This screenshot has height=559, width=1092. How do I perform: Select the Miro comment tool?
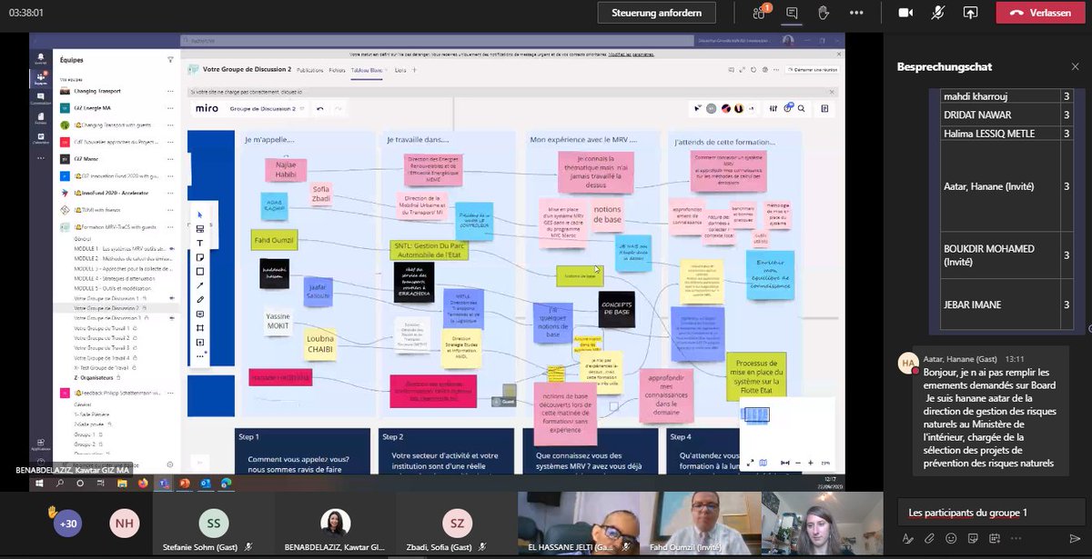pos(200,314)
